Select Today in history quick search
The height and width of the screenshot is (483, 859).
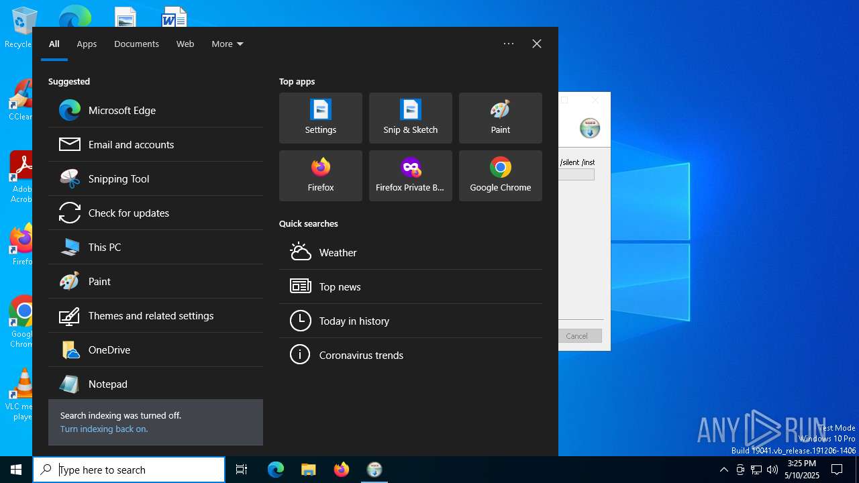[x=411, y=321]
